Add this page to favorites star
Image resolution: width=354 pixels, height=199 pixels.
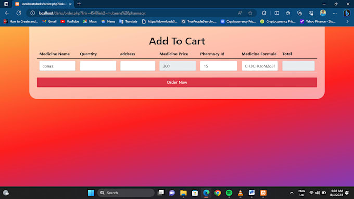pyautogui.click(x=250, y=13)
